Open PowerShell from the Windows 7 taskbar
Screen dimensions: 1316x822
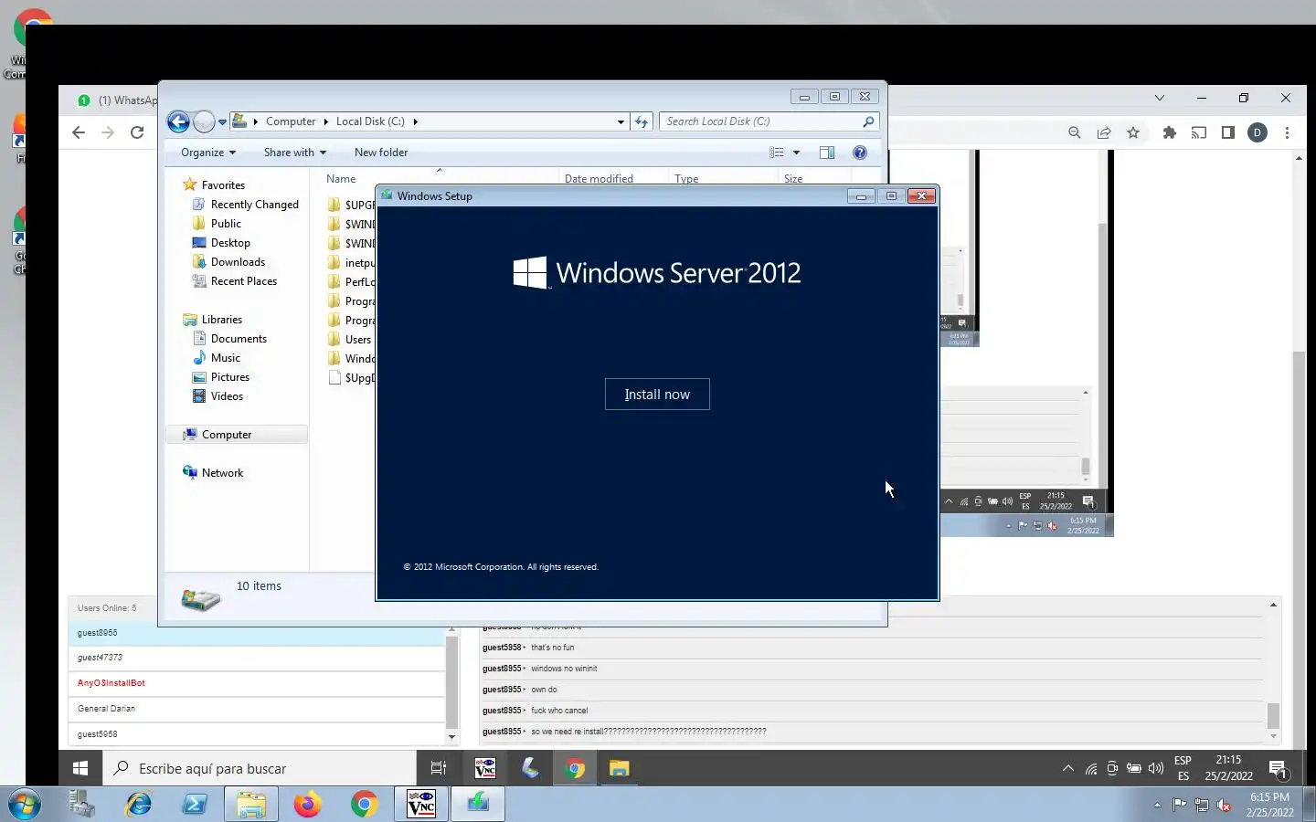tap(195, 804)
